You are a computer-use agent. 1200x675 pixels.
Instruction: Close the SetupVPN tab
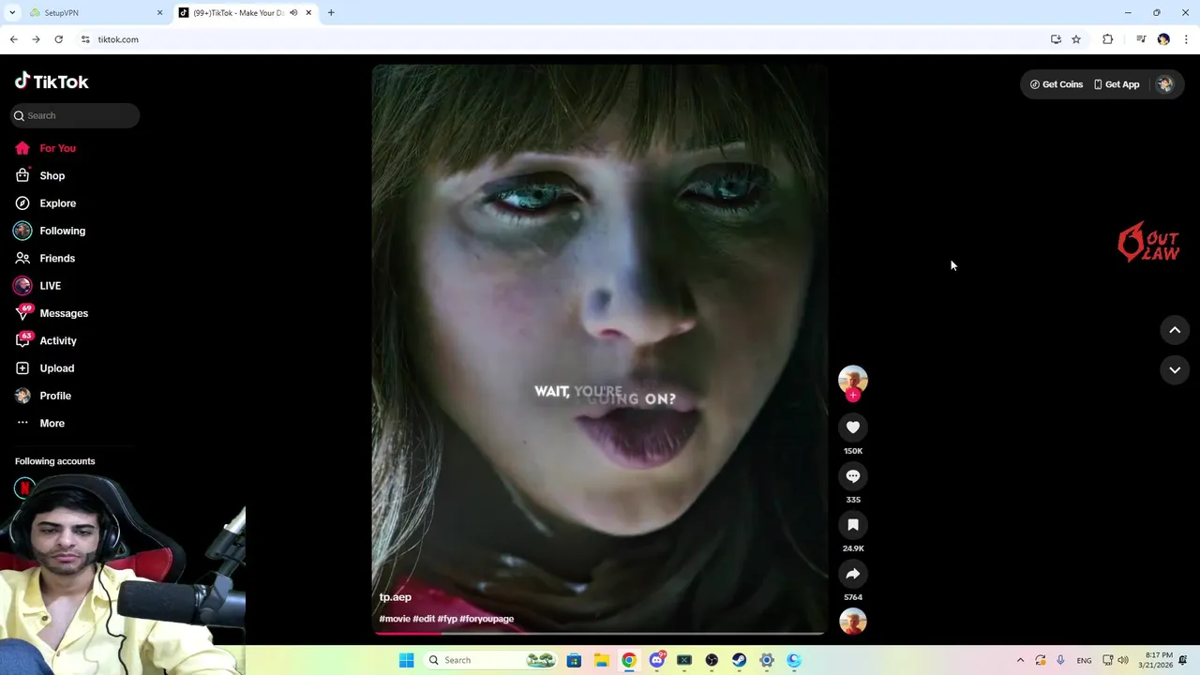point(159,13)
